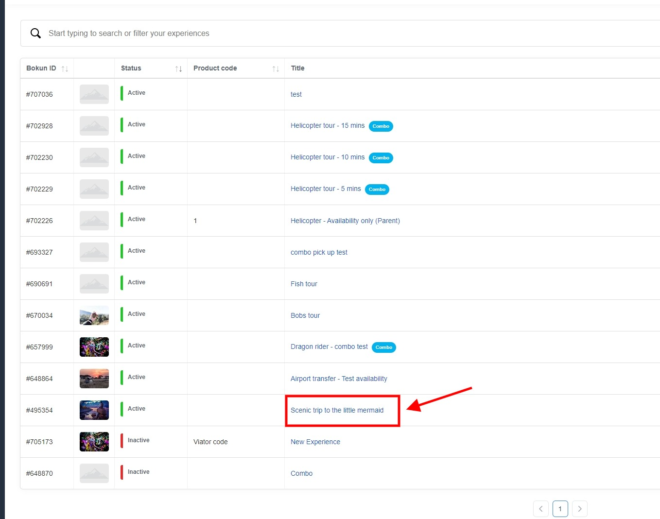Screen dimensions: 660x519
Task: Click Airport transfer sunset thumbnail
Action: click(94, 379)
